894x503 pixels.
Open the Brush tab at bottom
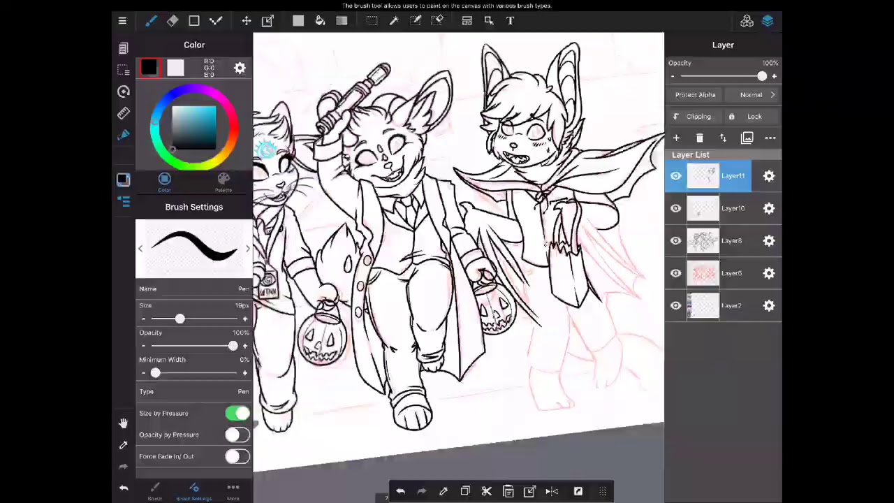(155, 491)
